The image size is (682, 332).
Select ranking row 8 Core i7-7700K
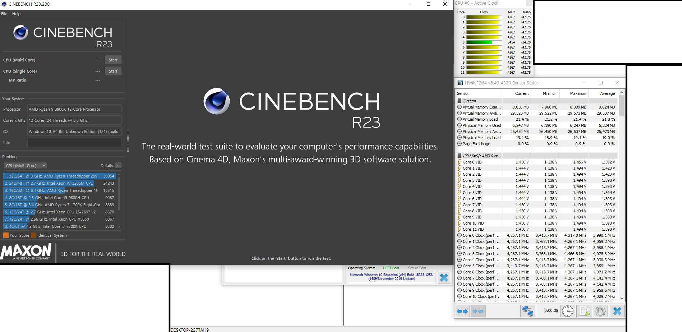point(59,226)
